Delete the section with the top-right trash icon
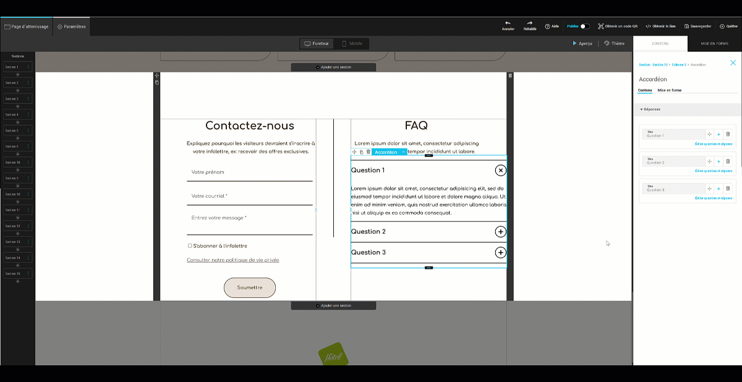 coord(510,76)
